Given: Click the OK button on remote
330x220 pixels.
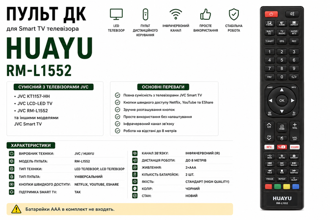Looking at the screenshot, I should [281, 101].
